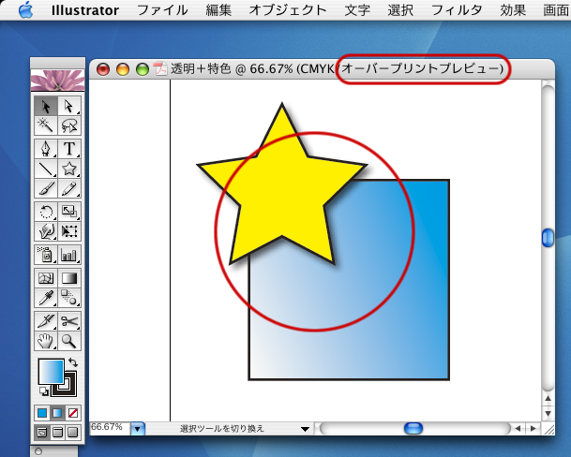Set paint mode to None
This screenshot has height=457, width=571.
coord(73,413)
